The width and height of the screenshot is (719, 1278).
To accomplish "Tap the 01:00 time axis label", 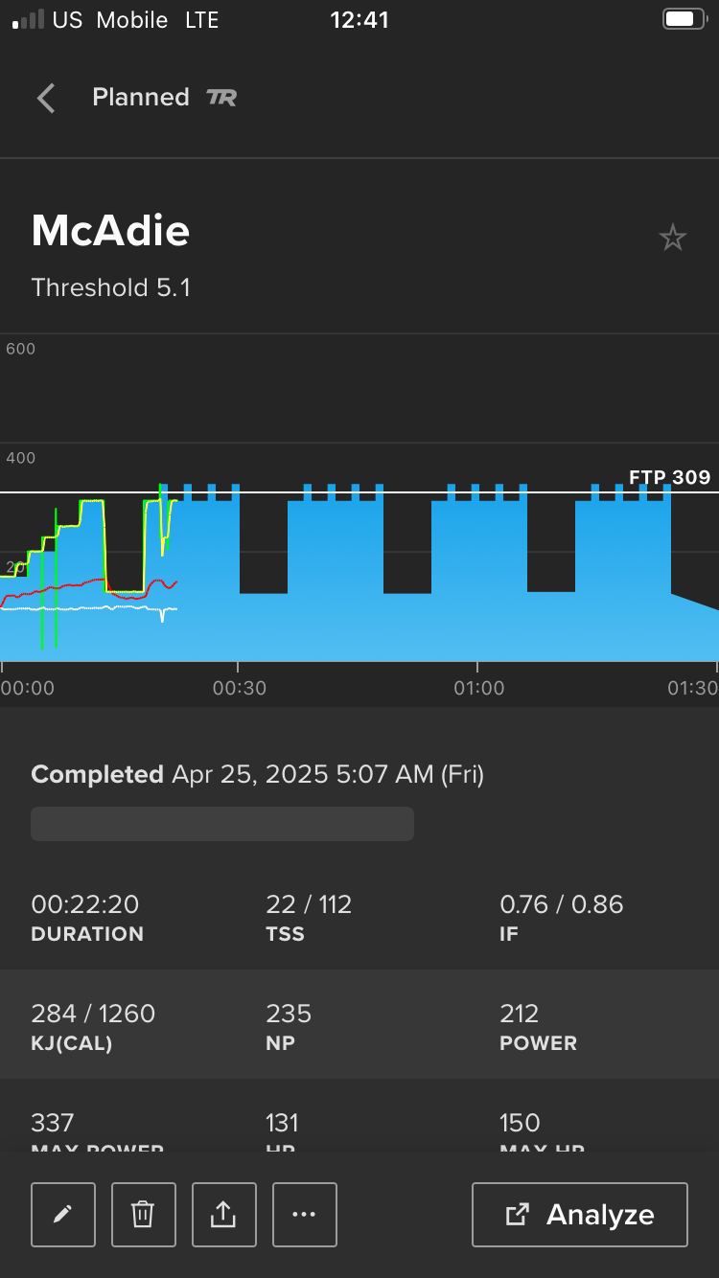I will click(x=479, y=688).
